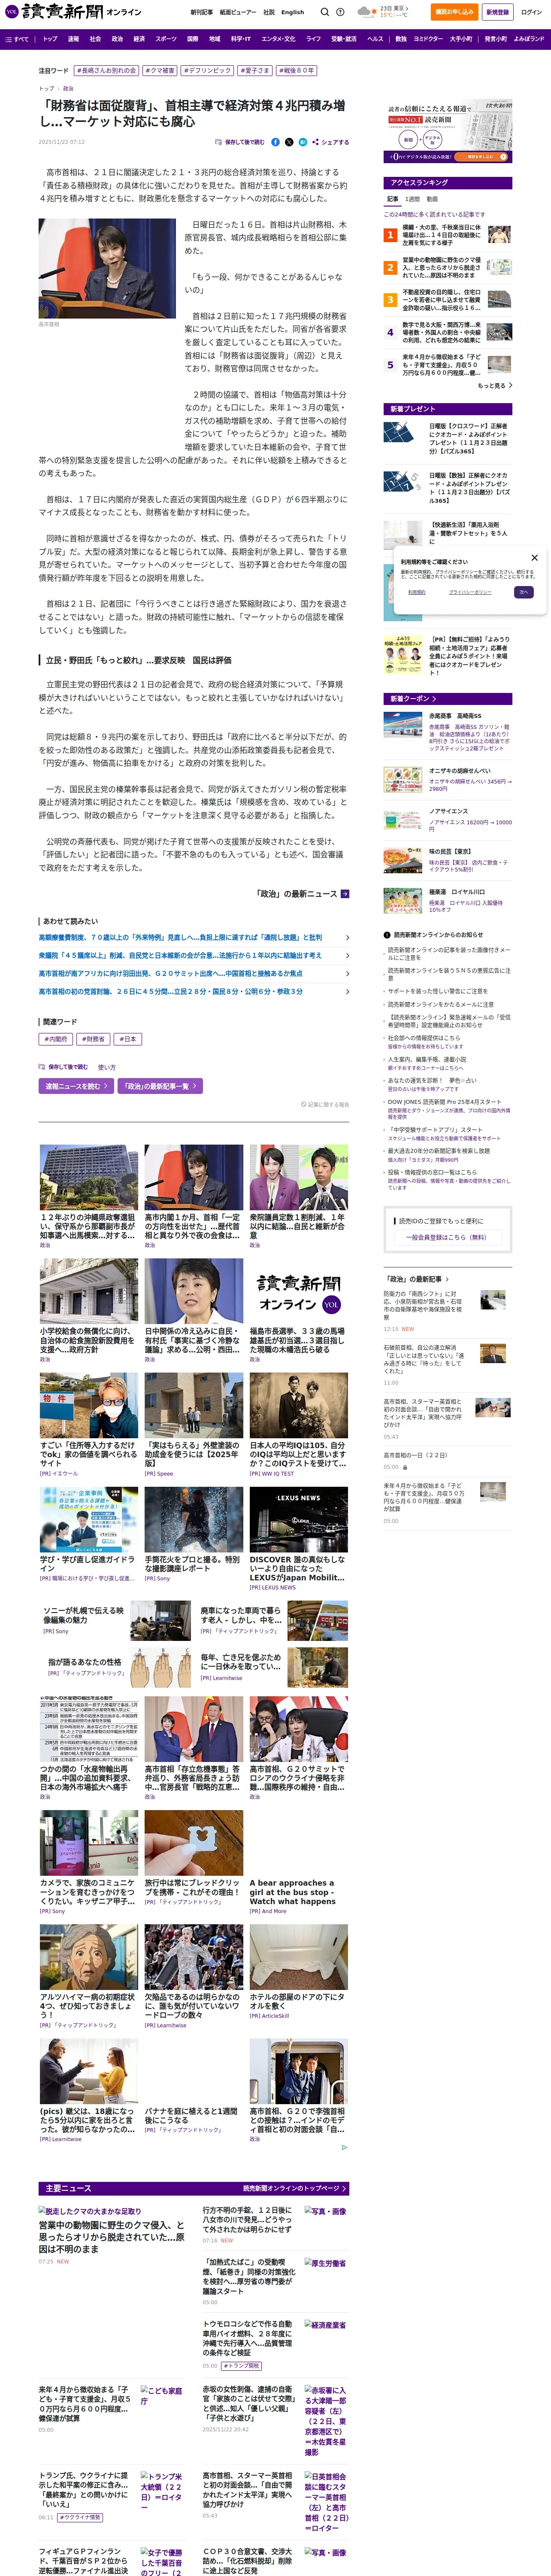This screenshot has width=551, height=2576.
Task: Click the 政治 breadcrumb link
Action: pyautogui.click(x=68, y=88)
